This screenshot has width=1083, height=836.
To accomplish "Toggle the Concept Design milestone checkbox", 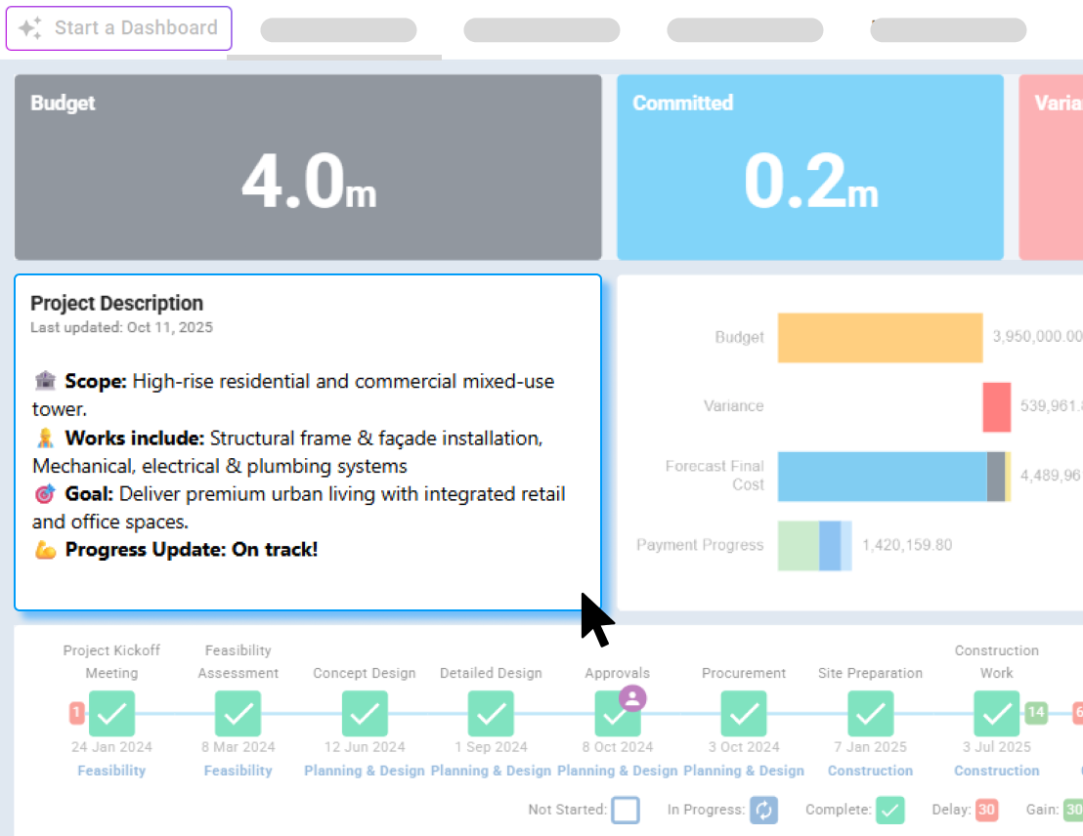I will [364, 714].
